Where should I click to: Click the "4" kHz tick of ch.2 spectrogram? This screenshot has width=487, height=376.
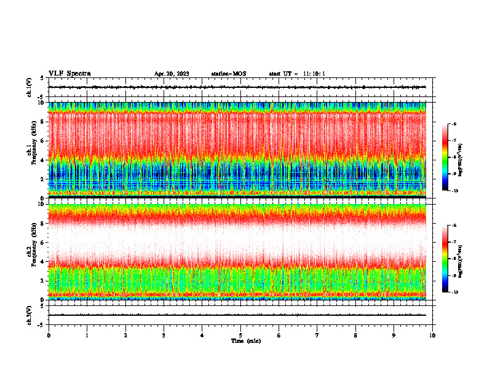pos(42,262)
